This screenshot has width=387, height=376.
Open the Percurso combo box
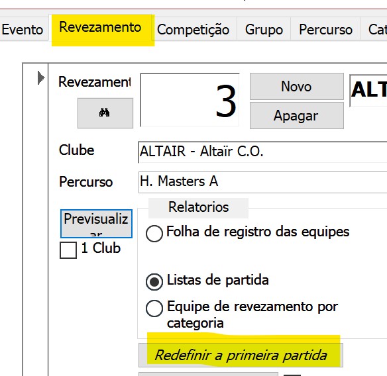pos(262,182)
